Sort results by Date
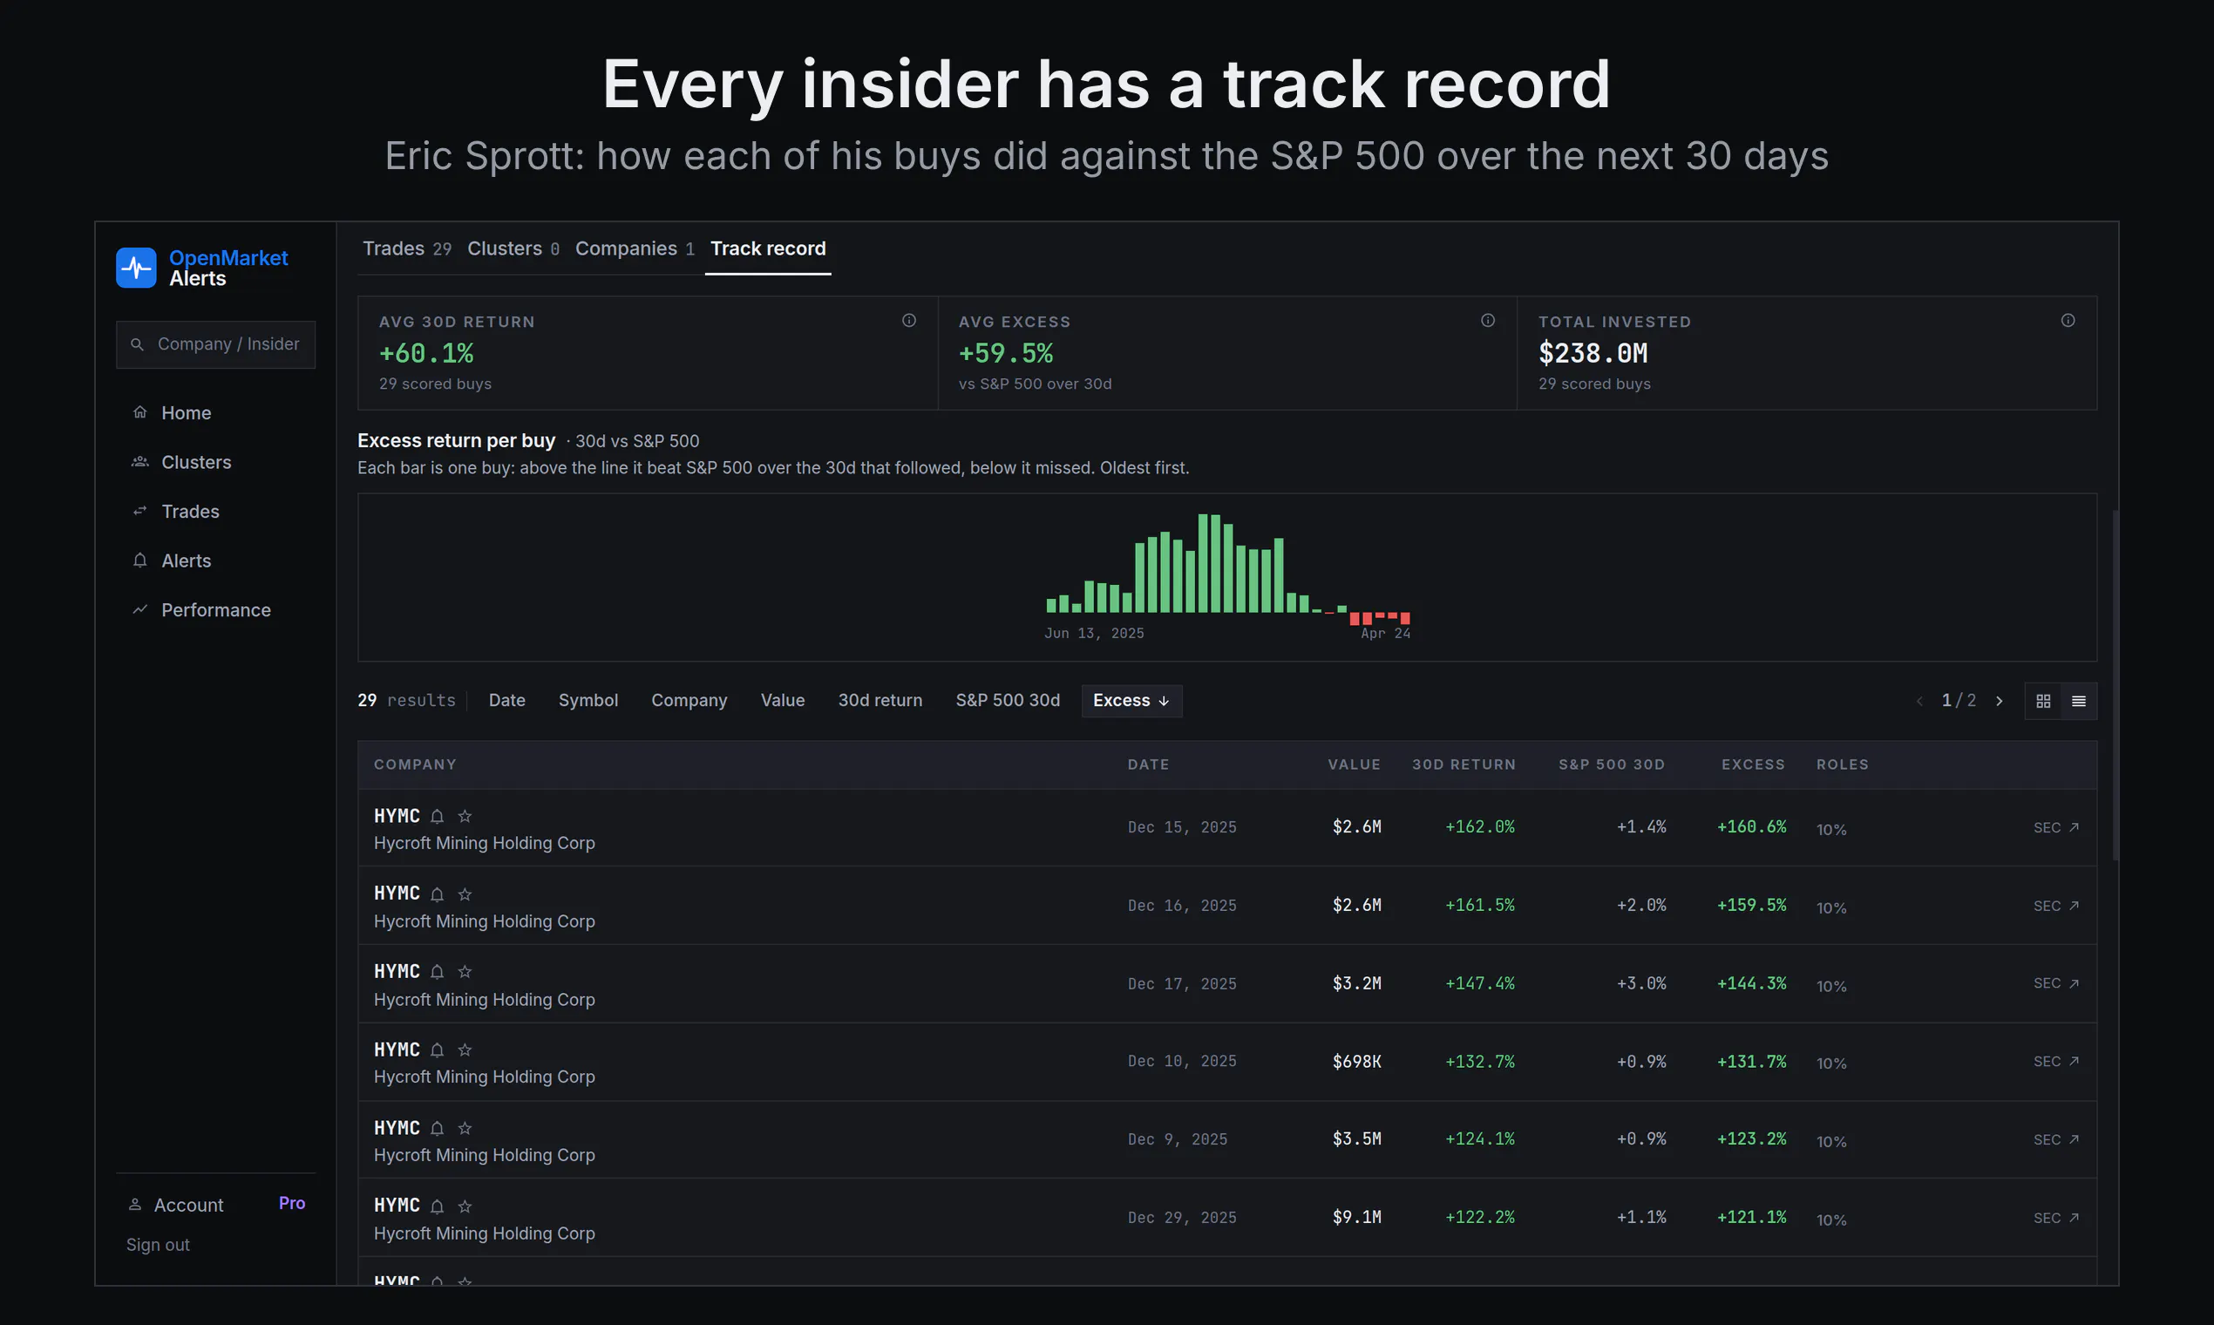The width and height of the screenshot is (2214, 1325). point(507,701)
